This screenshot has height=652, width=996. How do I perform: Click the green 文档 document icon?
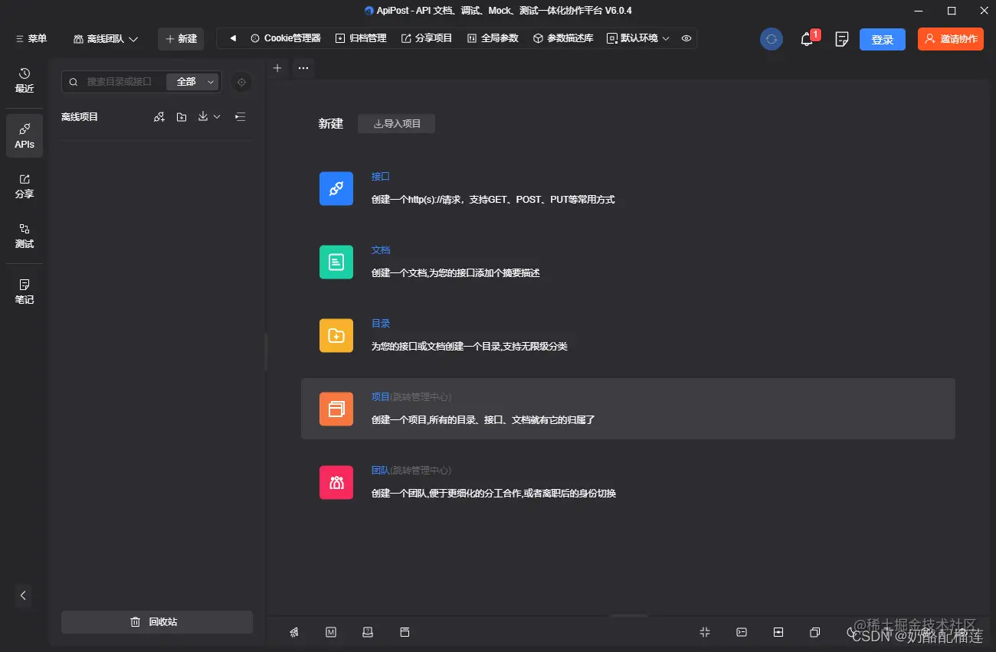pos(336,262)
